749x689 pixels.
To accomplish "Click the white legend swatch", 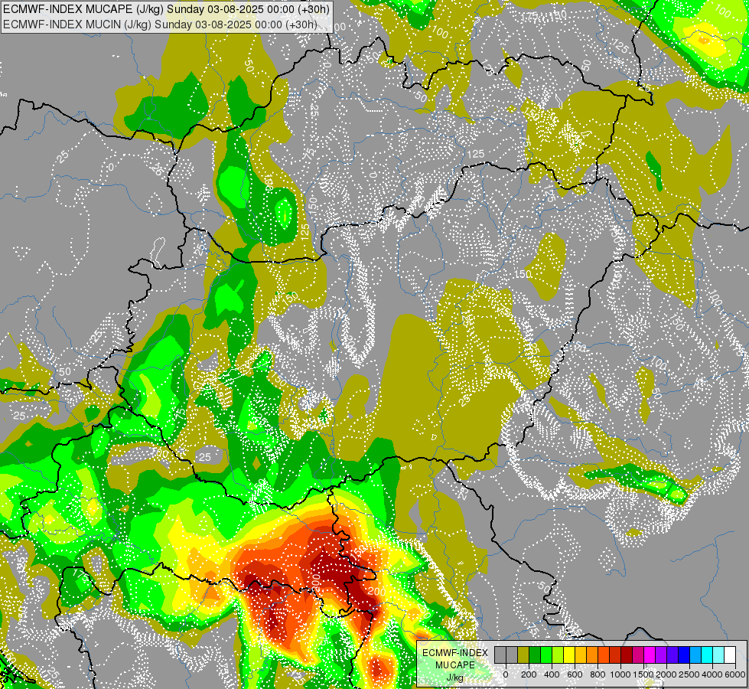I will [x=731, y=655].
